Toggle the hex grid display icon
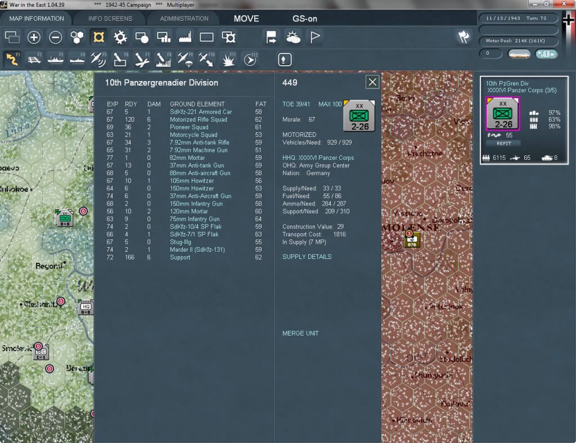This screenshot has height=443, width=576. (77, 37)
